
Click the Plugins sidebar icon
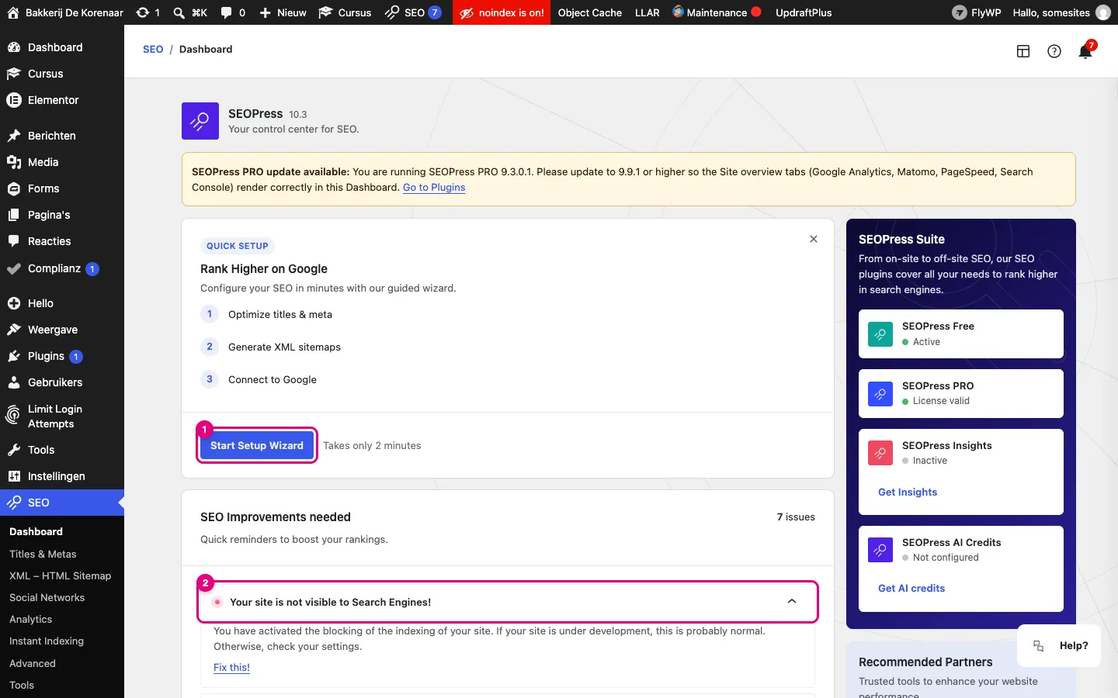pos(13,356)
